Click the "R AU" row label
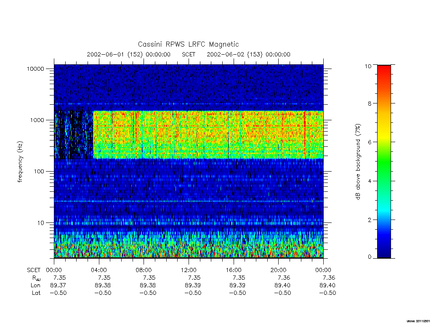The image size is (431, 323). tap(36, 278)
